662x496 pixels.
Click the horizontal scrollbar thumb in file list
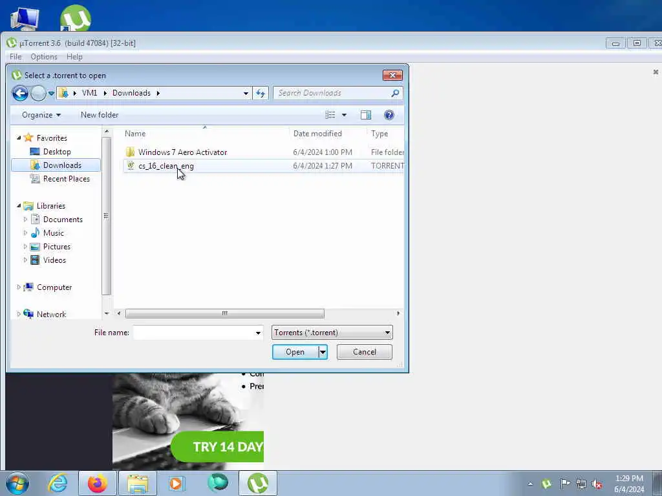click(224, 313)
